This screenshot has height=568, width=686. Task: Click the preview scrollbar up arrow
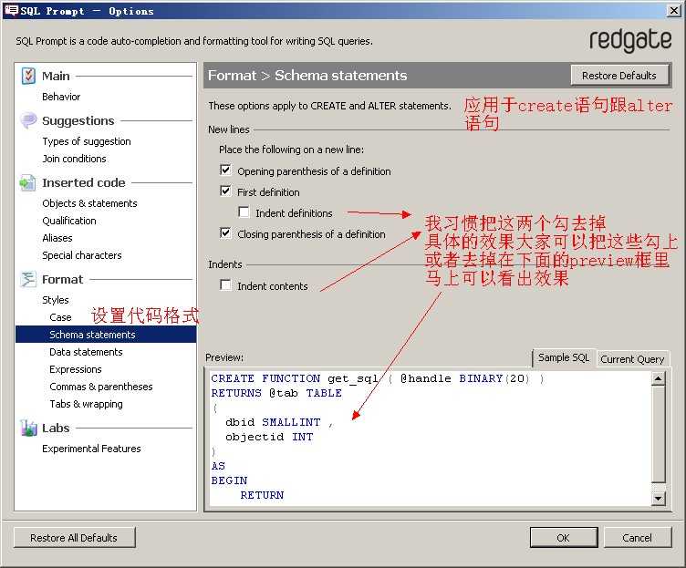658,378
